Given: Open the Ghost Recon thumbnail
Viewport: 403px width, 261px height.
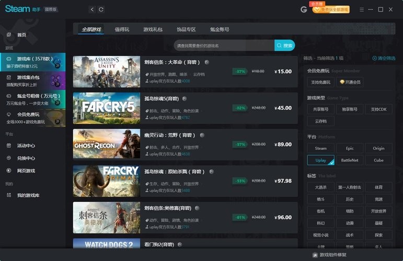Looking at the screenshot, I should click(x=107, y=145).
